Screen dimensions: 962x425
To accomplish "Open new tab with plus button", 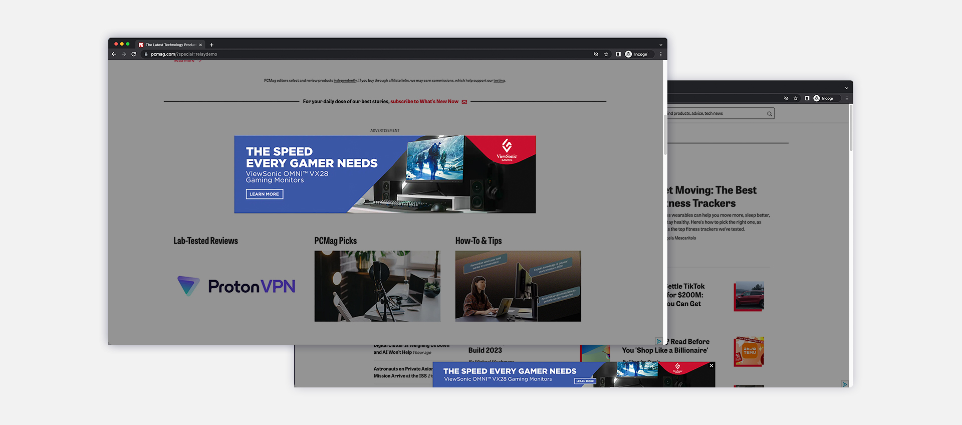I will point(211,45).
